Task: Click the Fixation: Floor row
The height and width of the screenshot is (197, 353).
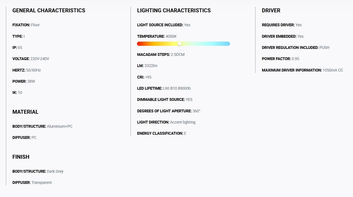Action: coord(26,25)
